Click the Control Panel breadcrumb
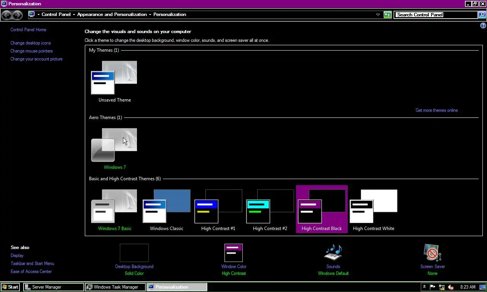 [56, 14]
